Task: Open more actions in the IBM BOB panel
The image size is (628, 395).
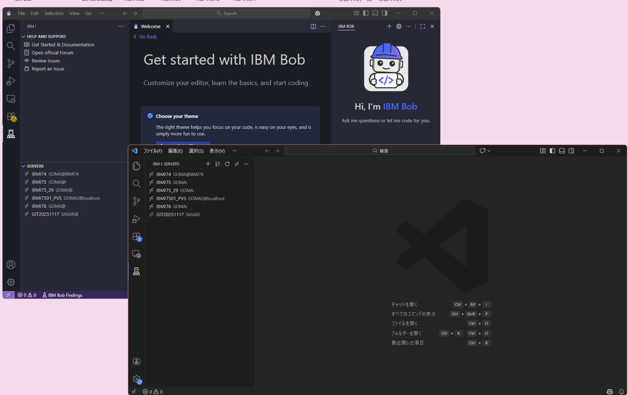Action: click(x=408, y=26)
